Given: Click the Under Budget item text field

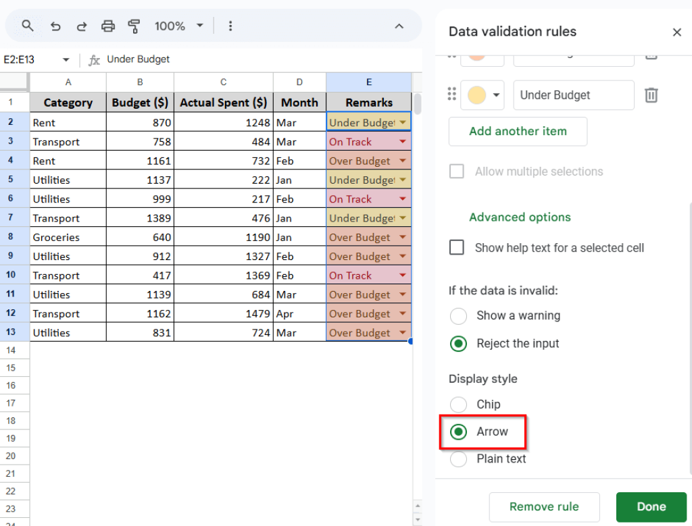Looking at the screenshot, I should 573,95.
